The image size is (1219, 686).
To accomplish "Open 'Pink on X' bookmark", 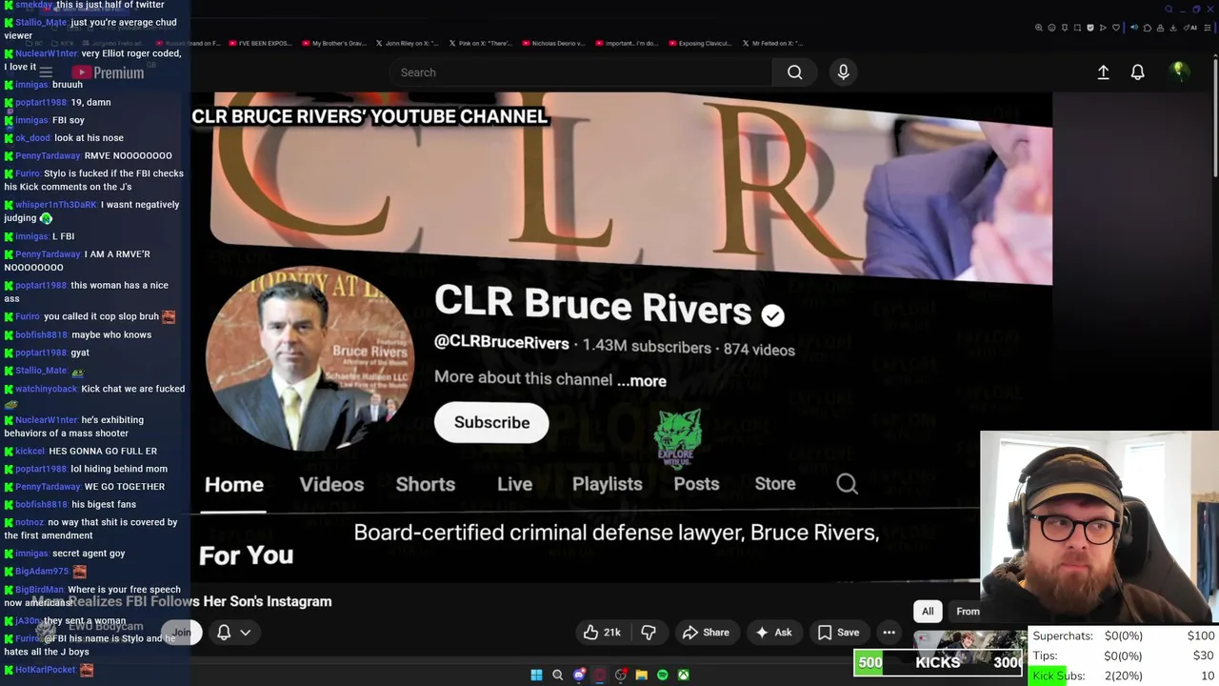I will click(480, 43).
